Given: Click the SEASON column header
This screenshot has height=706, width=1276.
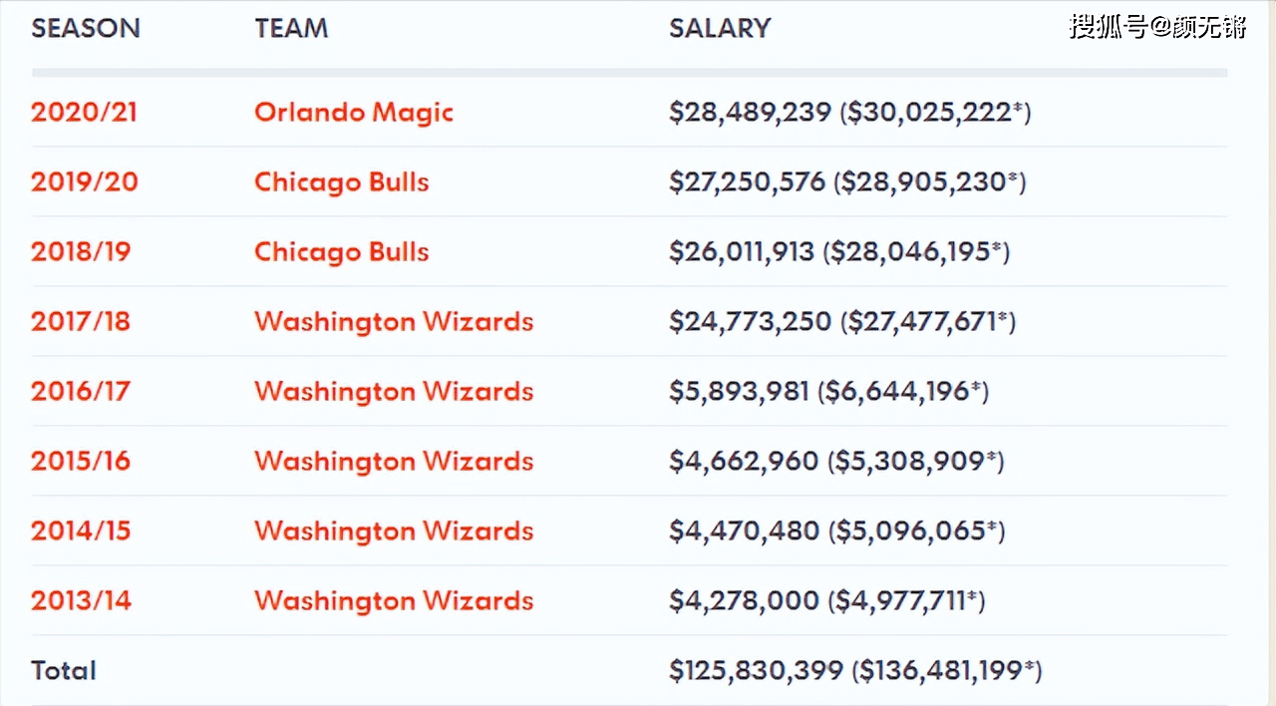Looking at the screenshot, I should [x=86, y=28].
